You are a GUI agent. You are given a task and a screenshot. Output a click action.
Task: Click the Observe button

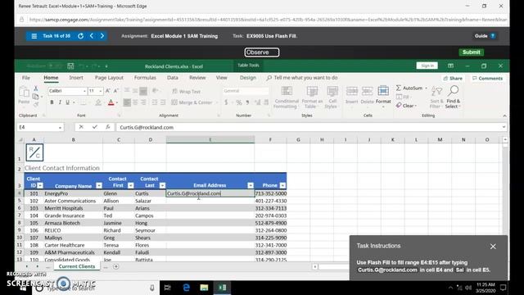point(262,52)
